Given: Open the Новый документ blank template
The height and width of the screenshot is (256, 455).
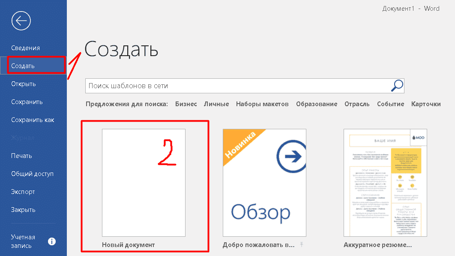Looking at the screenshot, I should pos(144,182).
